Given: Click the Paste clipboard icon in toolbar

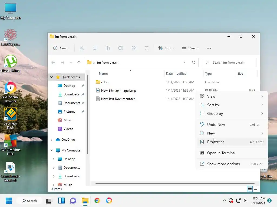Looking at the screenshot, I should click(108, 48).
